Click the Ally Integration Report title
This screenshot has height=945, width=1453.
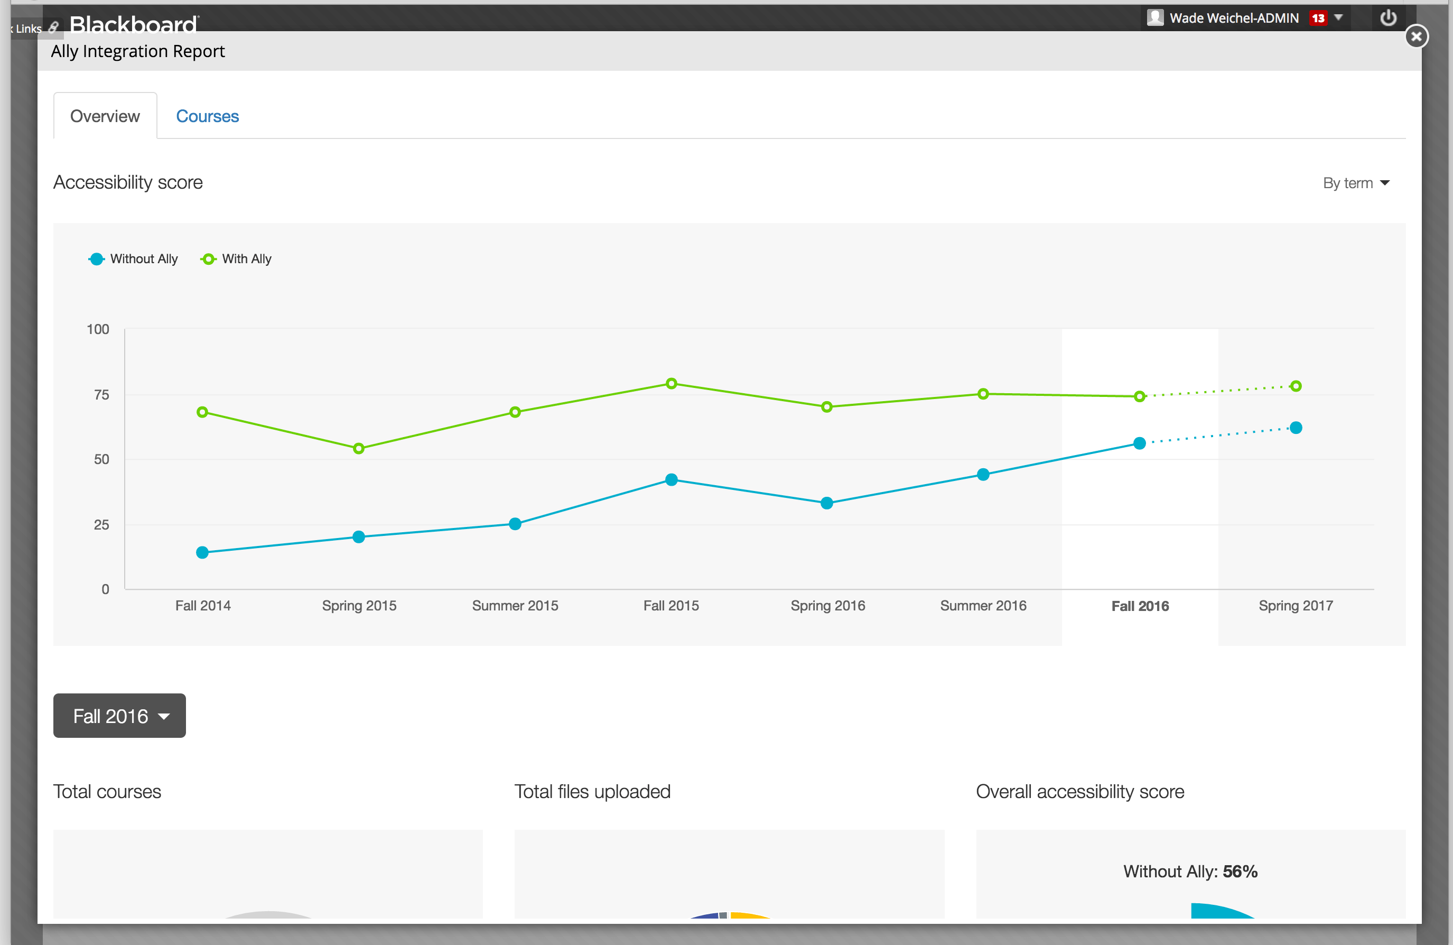tap(138, 51)
